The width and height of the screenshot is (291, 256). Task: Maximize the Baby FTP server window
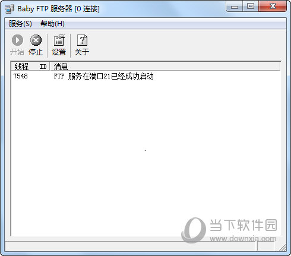(x=251, y=7)
